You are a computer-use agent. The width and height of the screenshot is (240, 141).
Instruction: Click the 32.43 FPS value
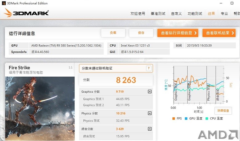tap(123, 121)
